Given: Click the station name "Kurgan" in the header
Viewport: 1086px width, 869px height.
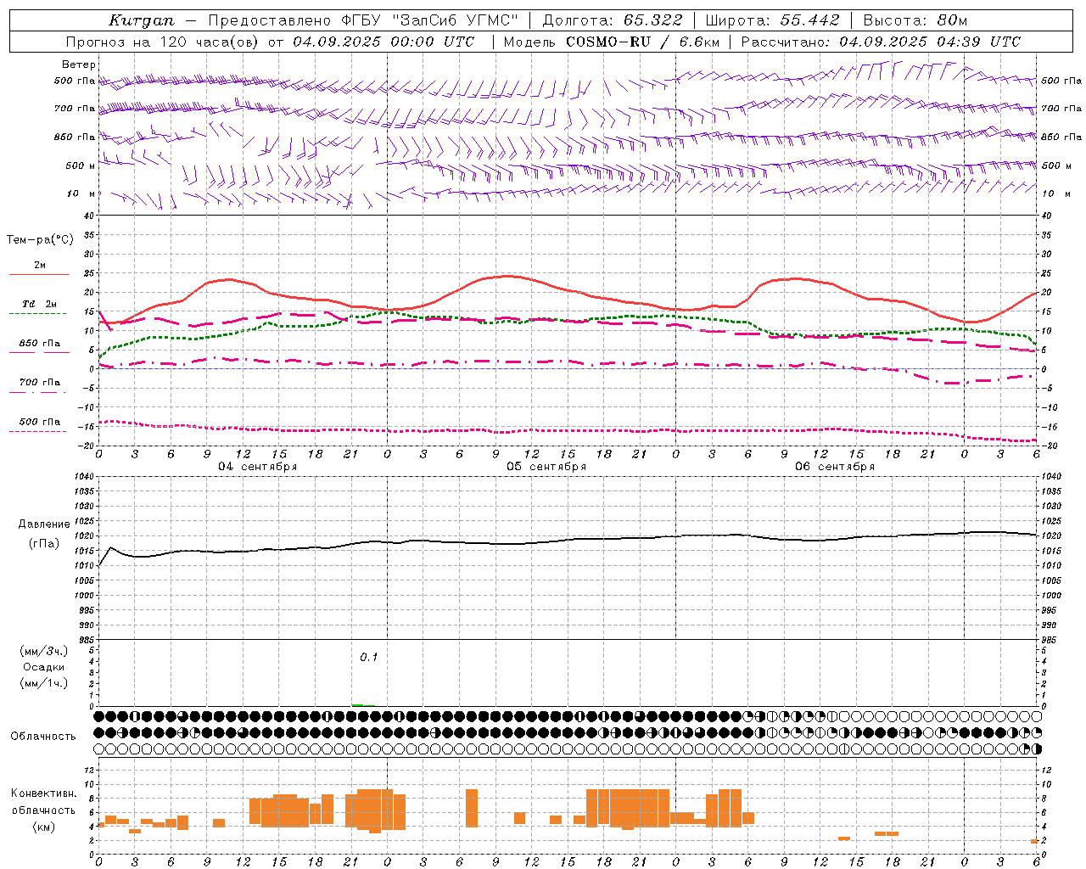Looking at the screenshot, I should pyautogui.click(x=142, y=20).
